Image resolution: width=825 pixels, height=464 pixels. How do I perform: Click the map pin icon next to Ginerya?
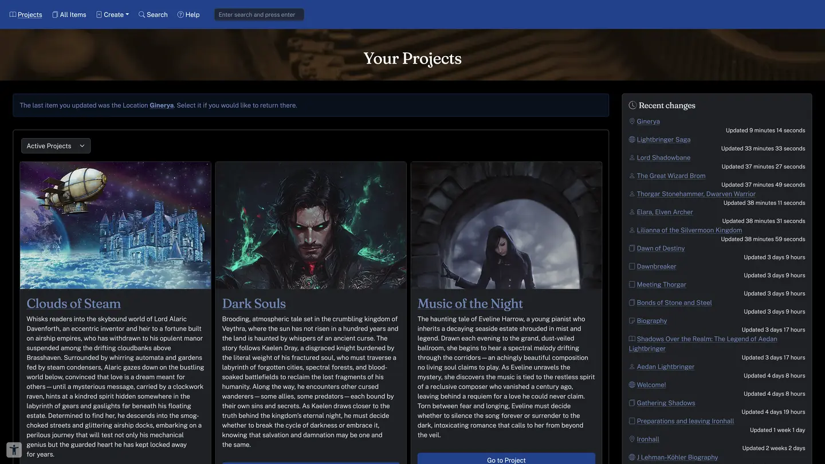[631, 121]
